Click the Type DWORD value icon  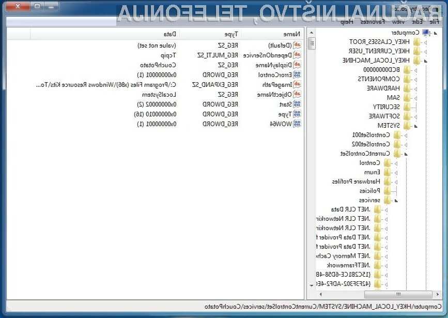coord(297,114)
